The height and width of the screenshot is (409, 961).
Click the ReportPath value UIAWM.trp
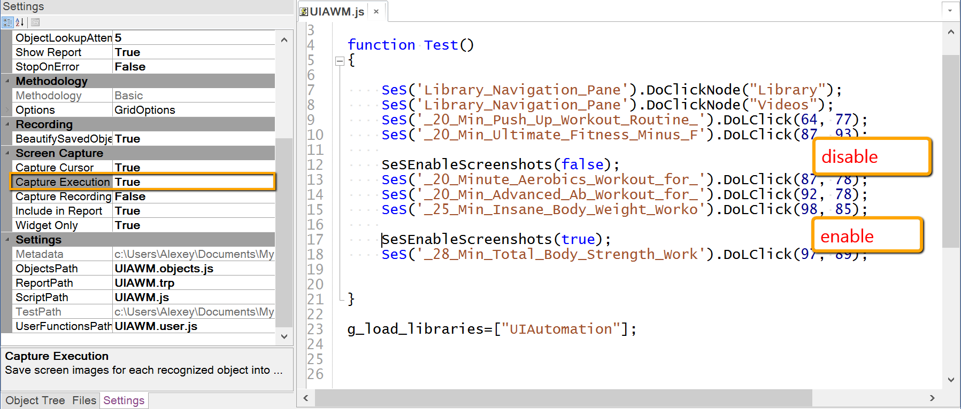194,283
